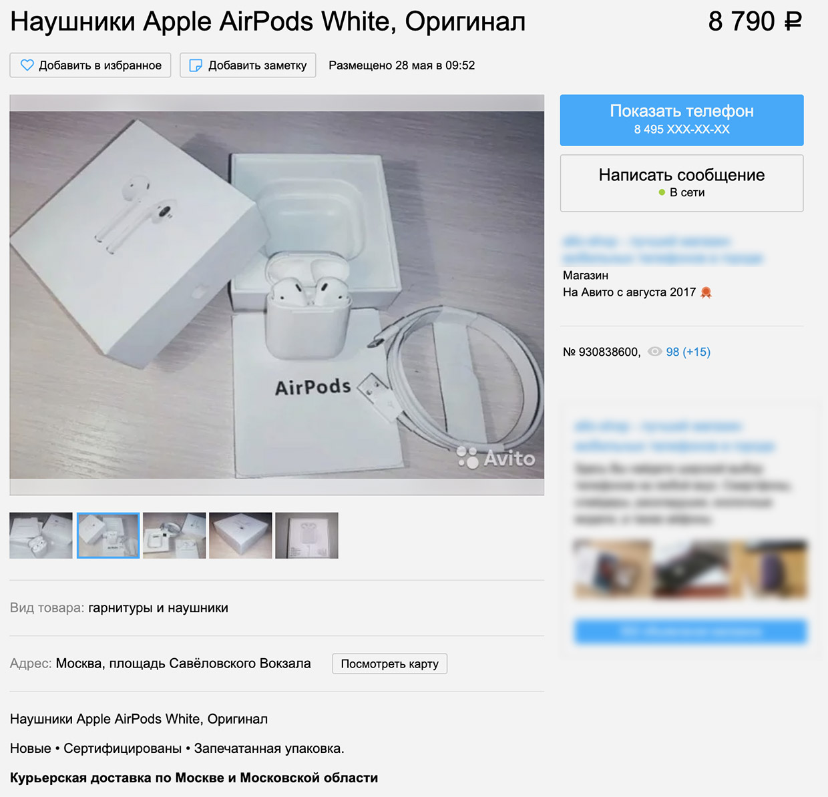Click the blurred blue shop button in sidebar

tap(690, 631)
